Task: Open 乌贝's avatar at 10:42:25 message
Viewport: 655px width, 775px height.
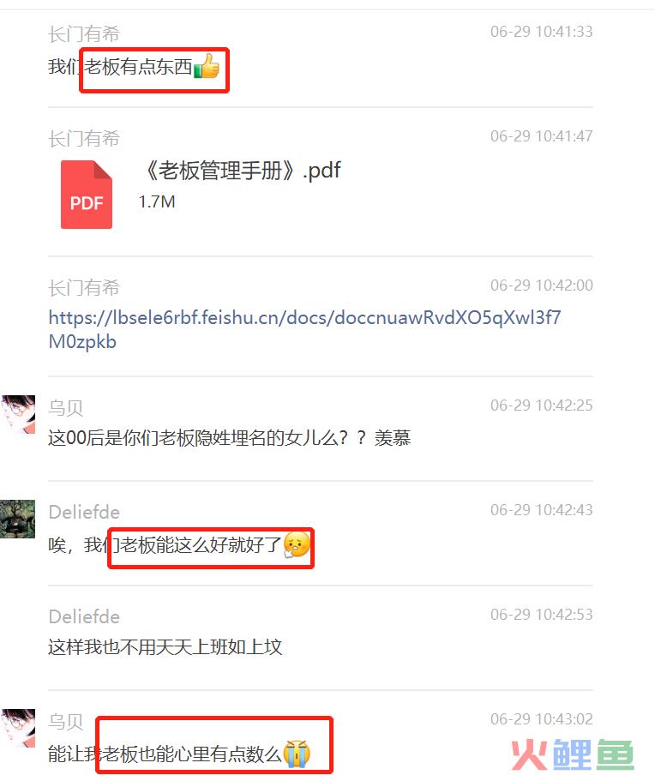Action: click(x=18, y=414)
